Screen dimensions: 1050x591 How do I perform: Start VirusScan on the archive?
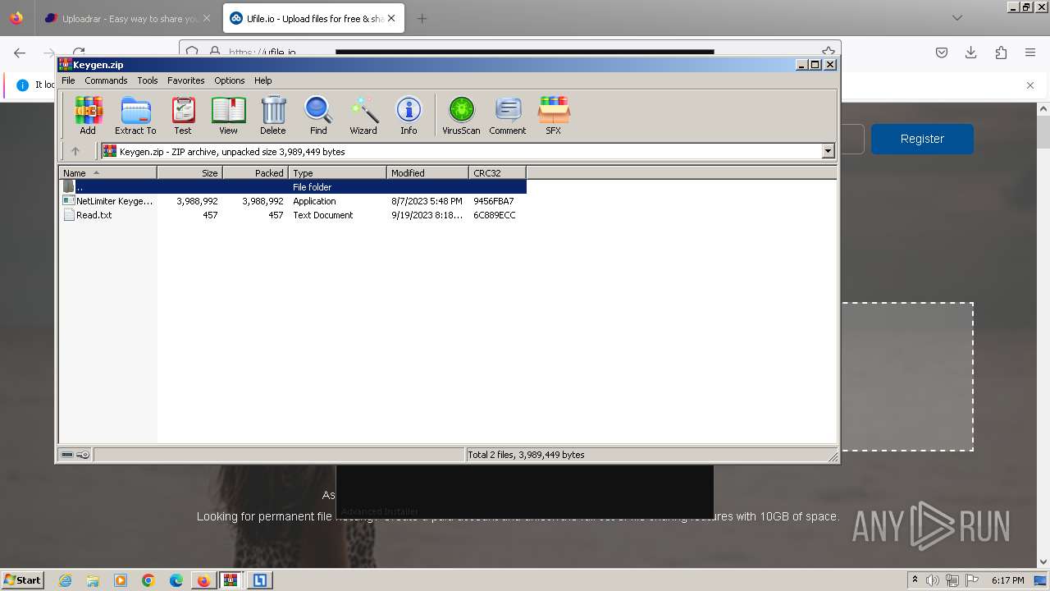coord(461,115)
